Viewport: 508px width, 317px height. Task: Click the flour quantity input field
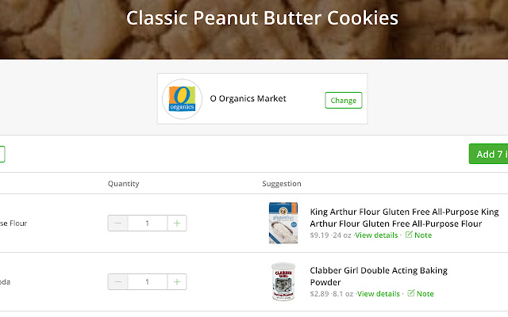click(148, 223)
